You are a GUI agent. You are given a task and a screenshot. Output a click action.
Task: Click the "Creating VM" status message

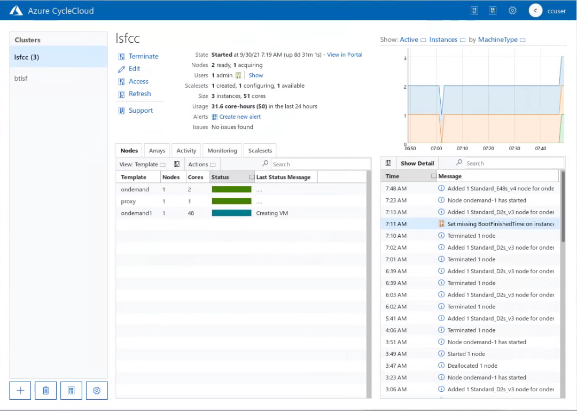click(272, 213)
